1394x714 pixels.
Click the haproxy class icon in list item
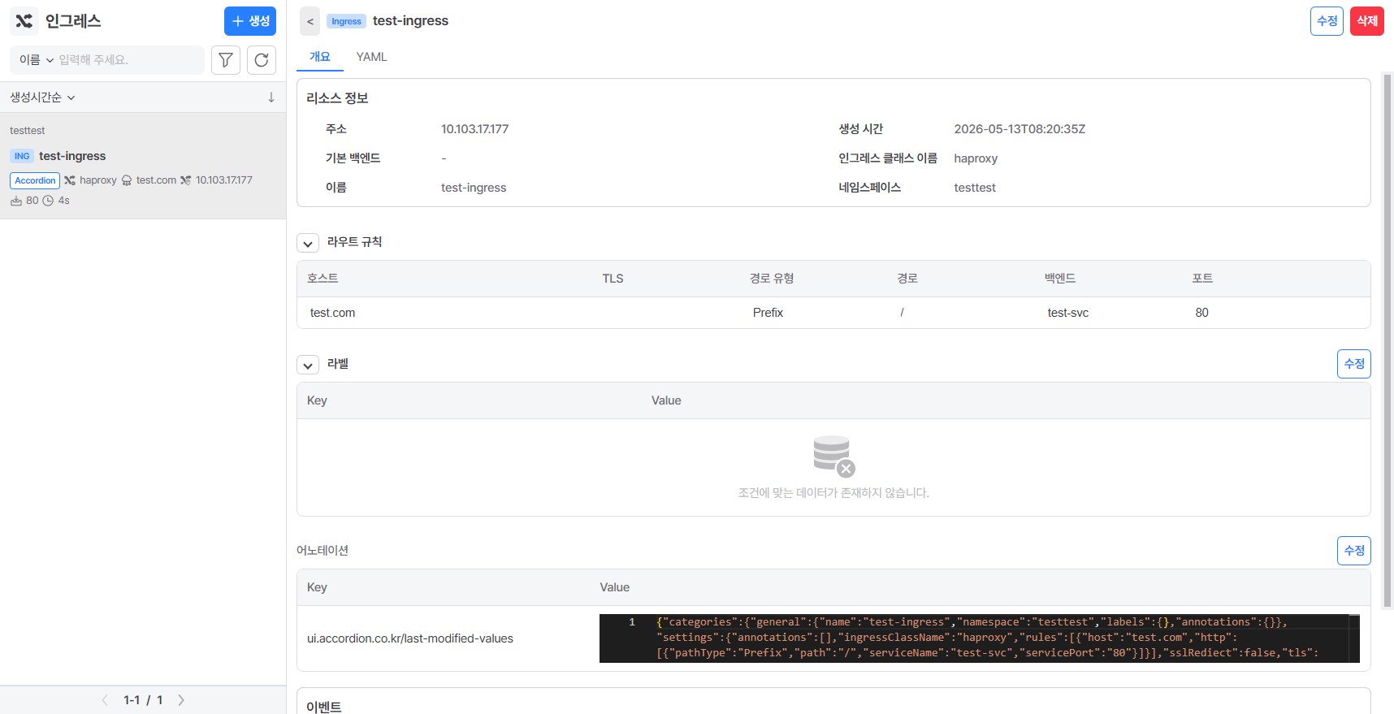(x=70, y=180)
